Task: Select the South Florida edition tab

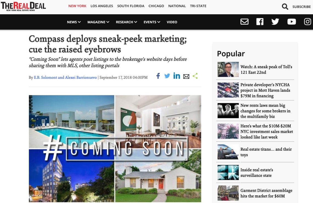Action: (130, 6)
